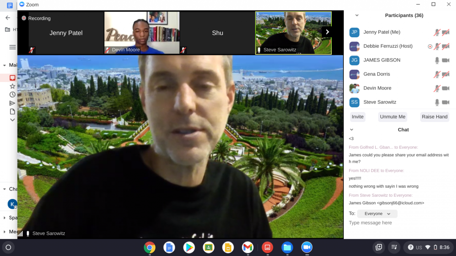Click Devin Moore's avatar photo in Participants

[x=354, y=88]
